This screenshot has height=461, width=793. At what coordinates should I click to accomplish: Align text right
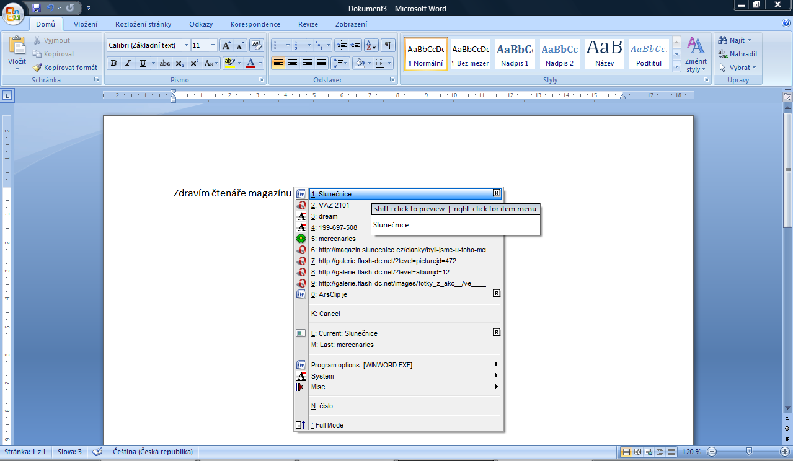pos(307,63)
